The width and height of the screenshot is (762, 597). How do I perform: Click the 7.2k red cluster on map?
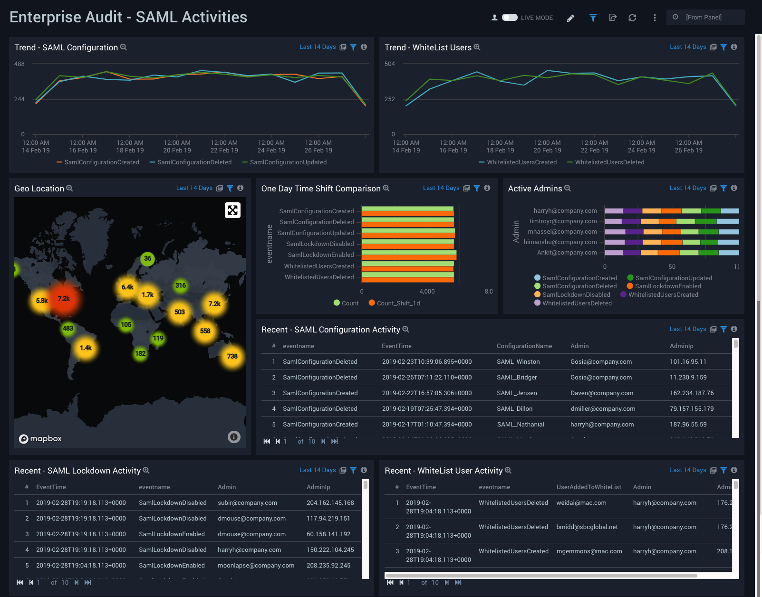(64, 299)
